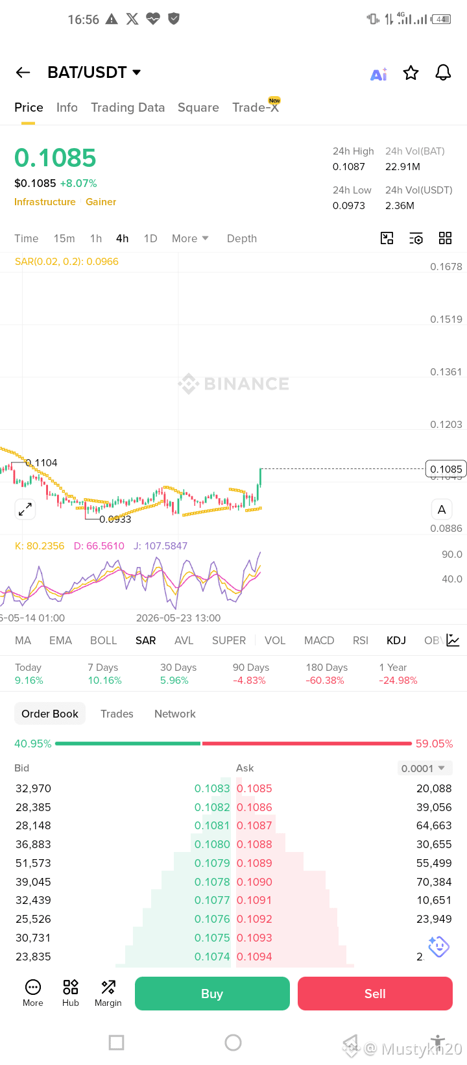Tap the A auto-scale button on chart
This screenshot has height=1065, width=467.
point(442,509)
